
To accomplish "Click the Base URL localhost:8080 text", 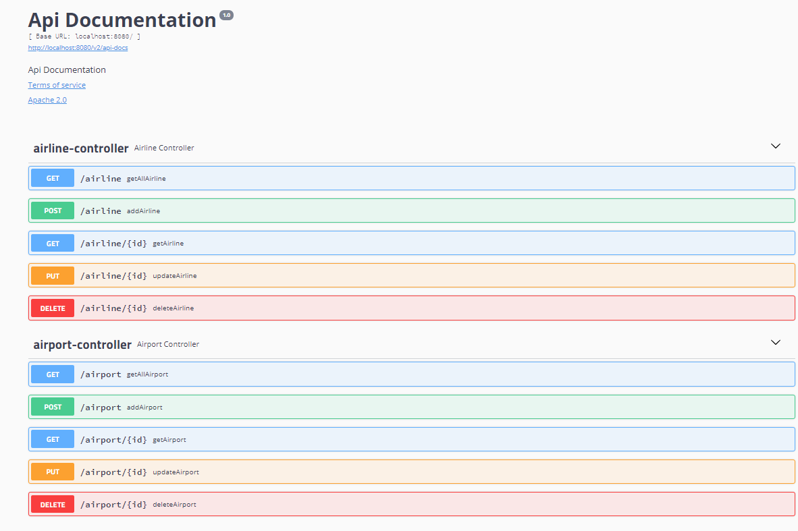I will tap(84, 36).
